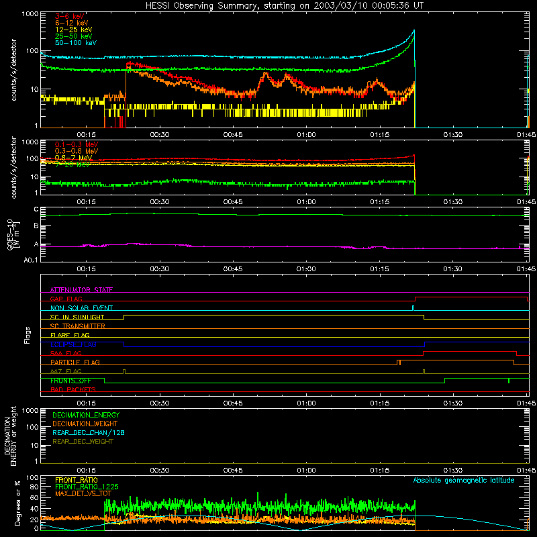Select the '25-50 keV' legend label
Screen dimensions: 537x537
pyautogui.click(x=74, y=36)
